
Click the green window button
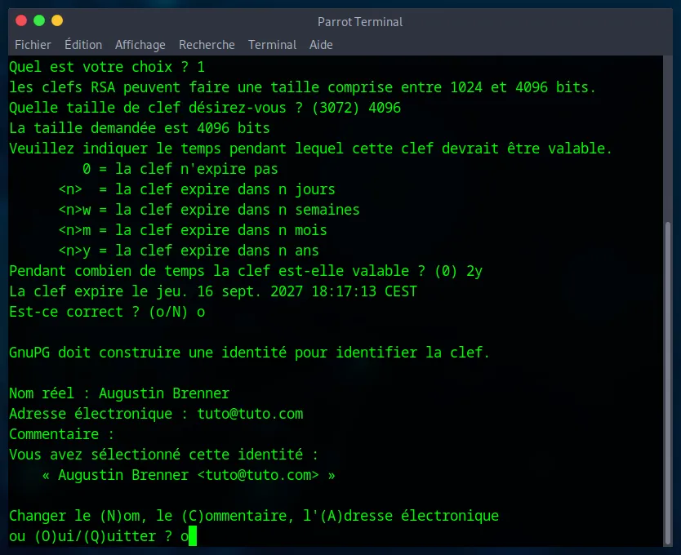[39, 20]
